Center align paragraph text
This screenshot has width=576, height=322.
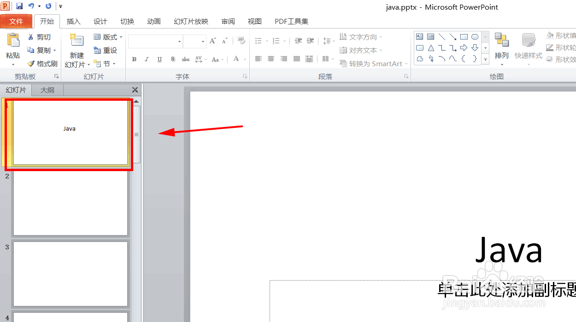(x=271, y=59)
